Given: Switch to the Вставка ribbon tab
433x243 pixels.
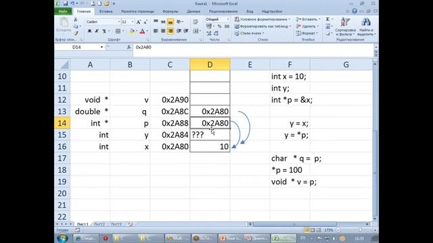Looking at the screenshot, I should click(x=106, y=11).
